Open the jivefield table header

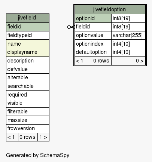28,18
